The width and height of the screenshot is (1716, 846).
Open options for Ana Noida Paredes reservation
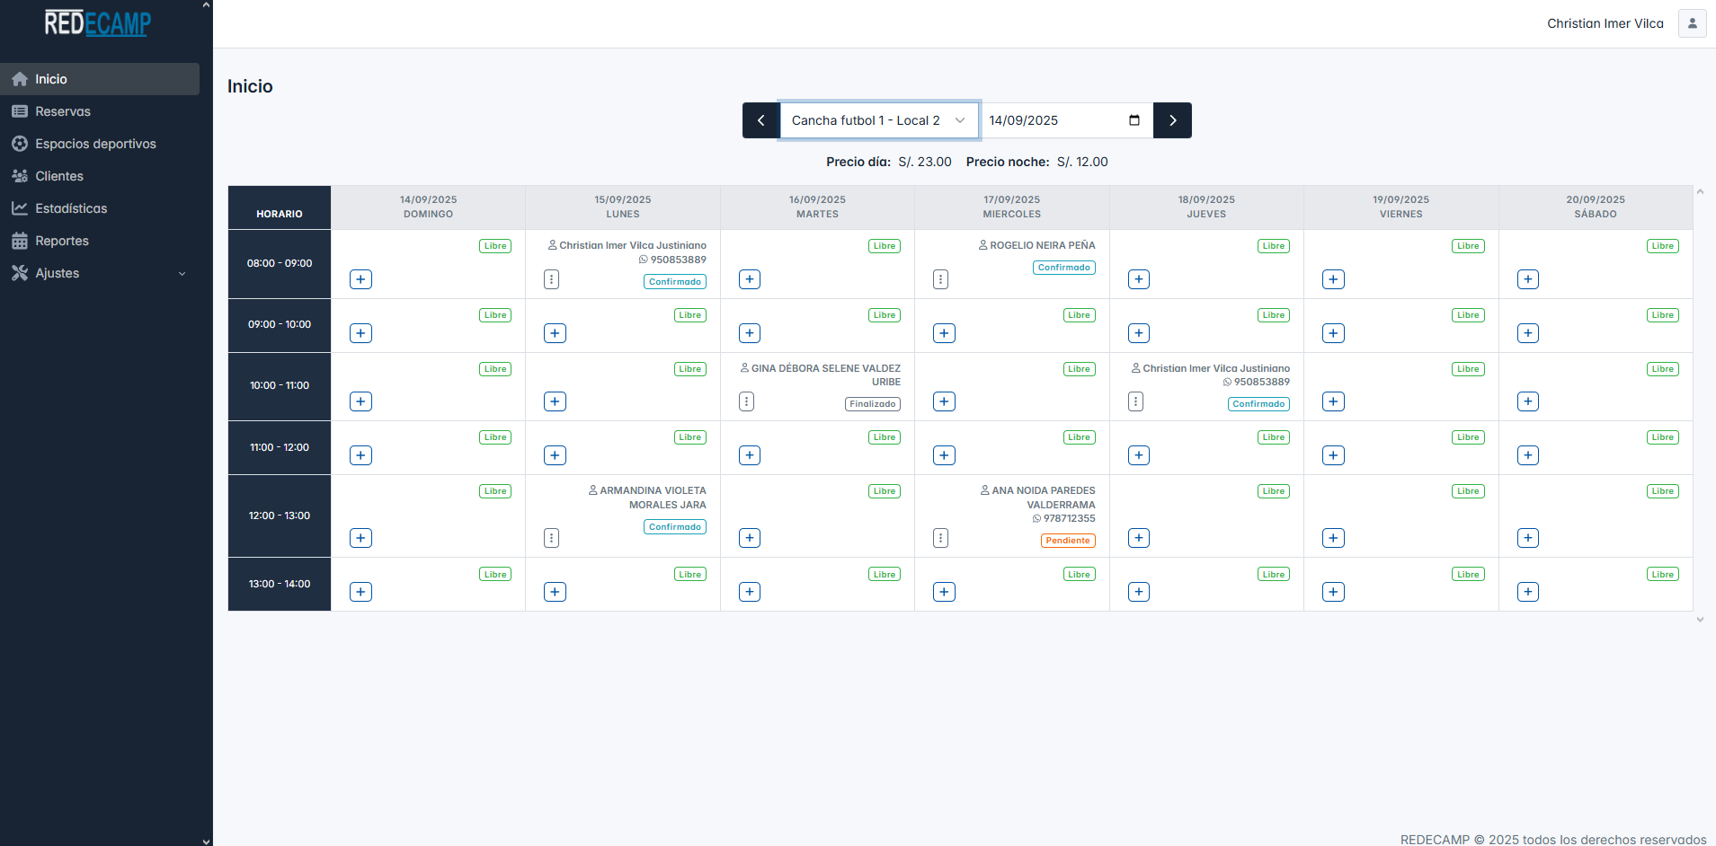click(x=940, y=538)
